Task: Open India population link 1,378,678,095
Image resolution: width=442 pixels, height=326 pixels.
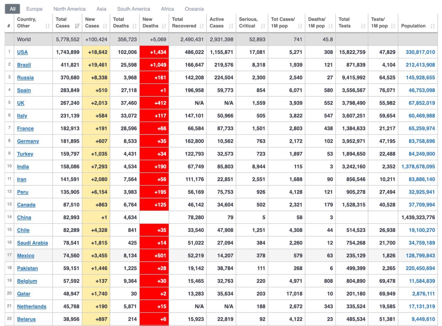Action: pos(418,167)
